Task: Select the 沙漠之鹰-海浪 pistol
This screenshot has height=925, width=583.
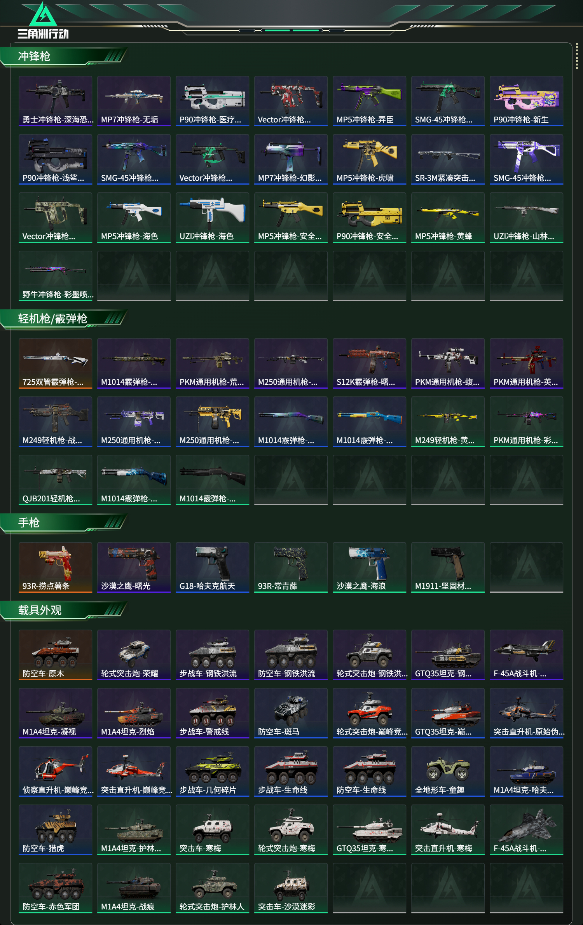Action: (369, 567)
